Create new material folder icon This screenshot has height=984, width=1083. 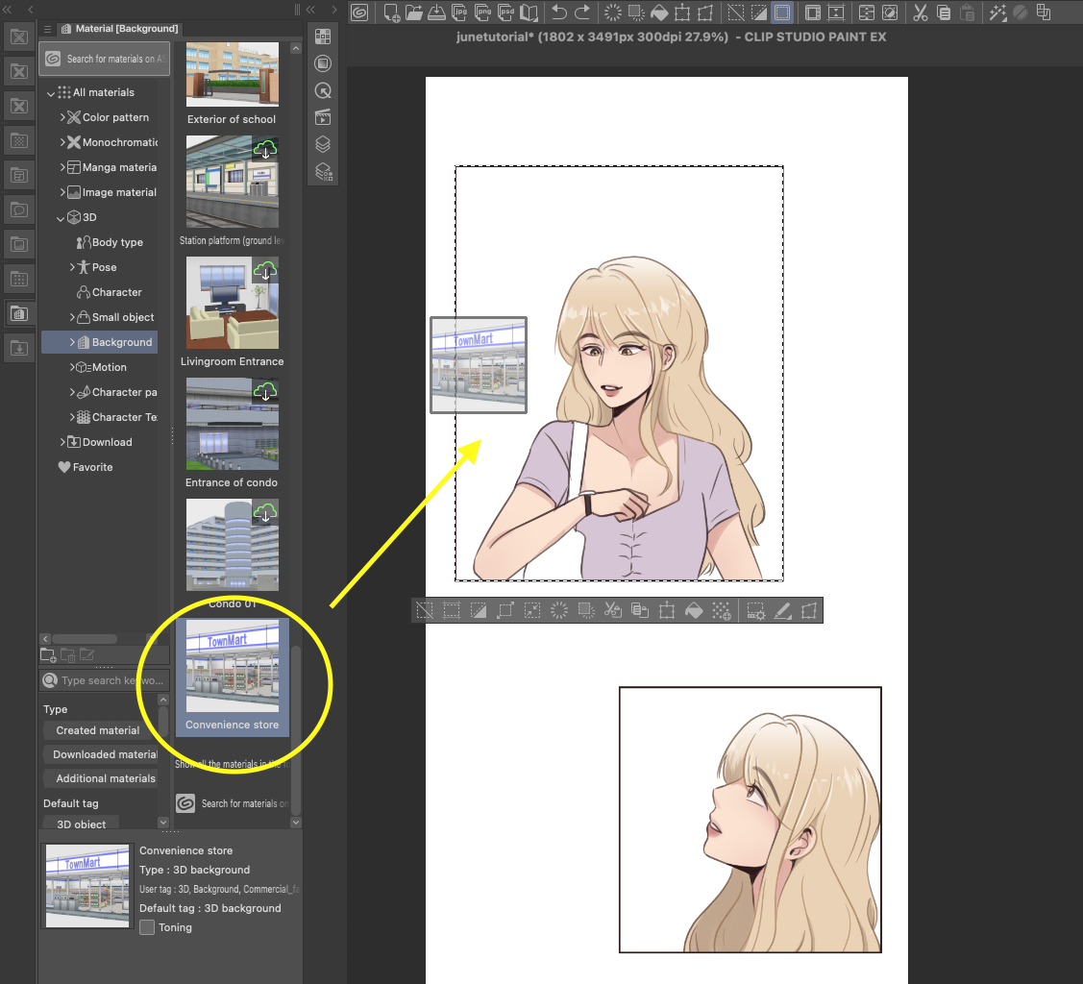[x=48, y=655]
